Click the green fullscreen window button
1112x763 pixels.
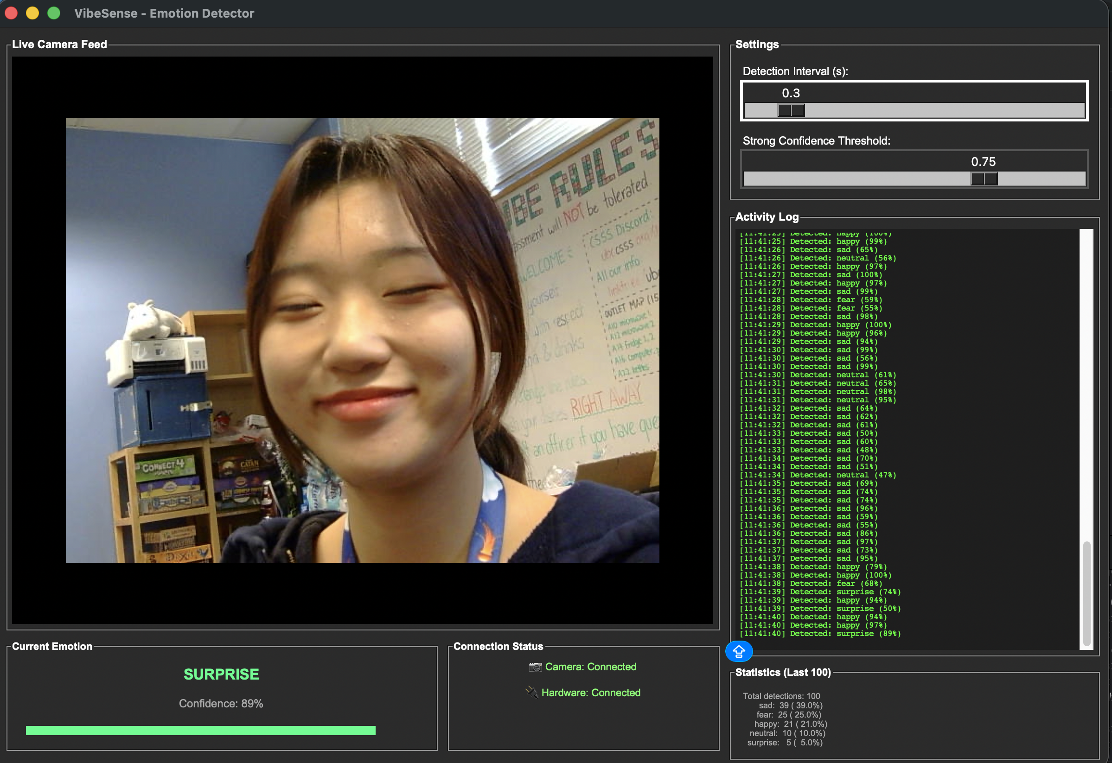tap(54, 13)
